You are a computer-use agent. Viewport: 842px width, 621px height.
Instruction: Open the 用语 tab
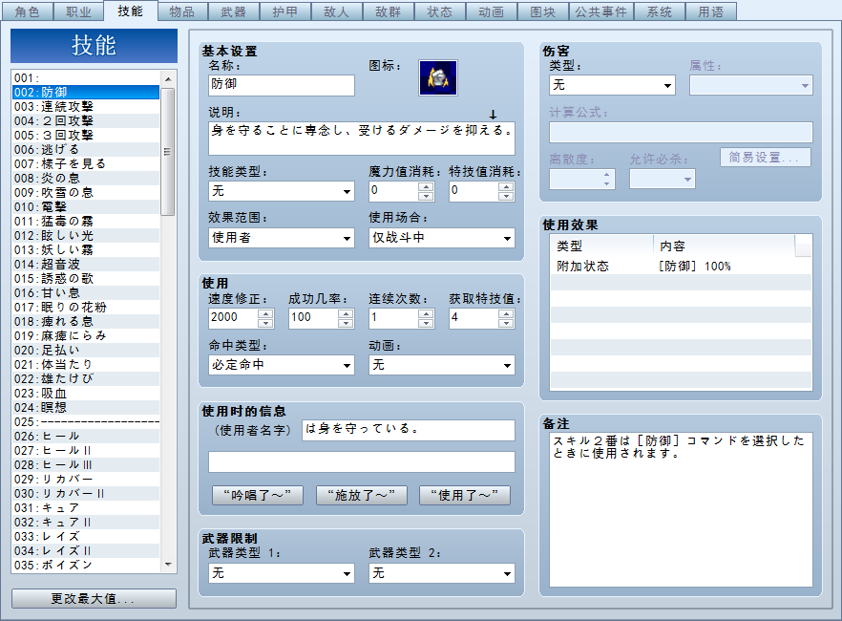(x=710, y=11)
